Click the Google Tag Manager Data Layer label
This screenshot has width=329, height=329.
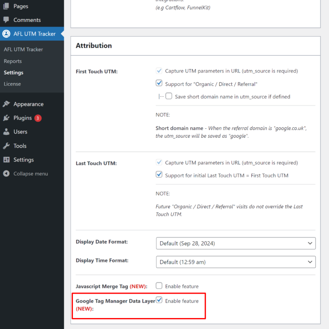click(115, 305)
